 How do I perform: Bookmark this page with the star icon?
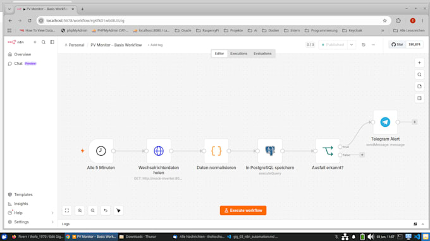point(384,21)
